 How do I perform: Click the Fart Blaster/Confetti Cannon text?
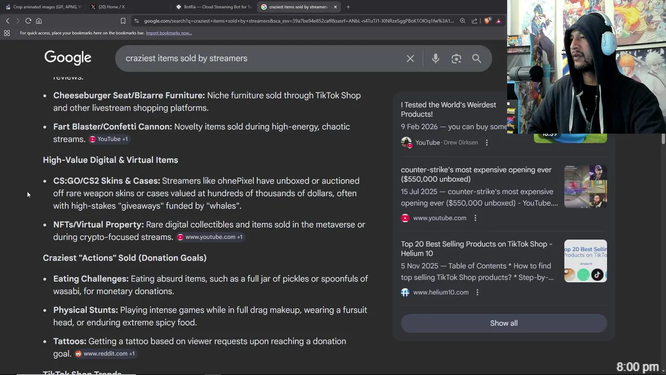click(112, 127)
